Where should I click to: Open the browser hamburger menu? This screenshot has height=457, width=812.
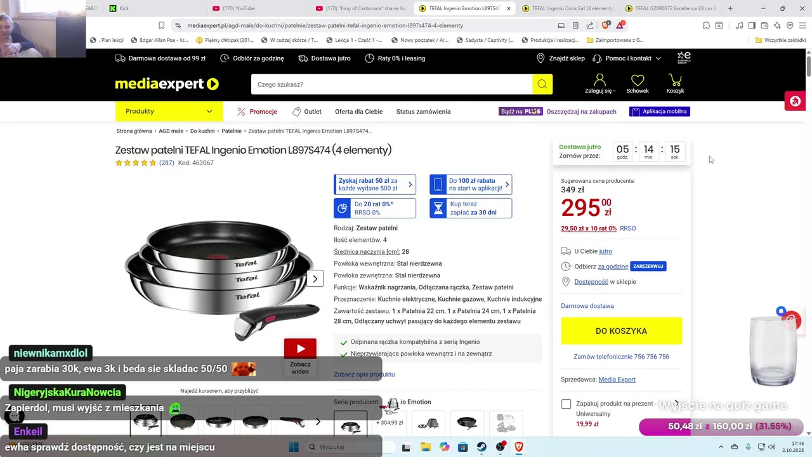point(802,25)
